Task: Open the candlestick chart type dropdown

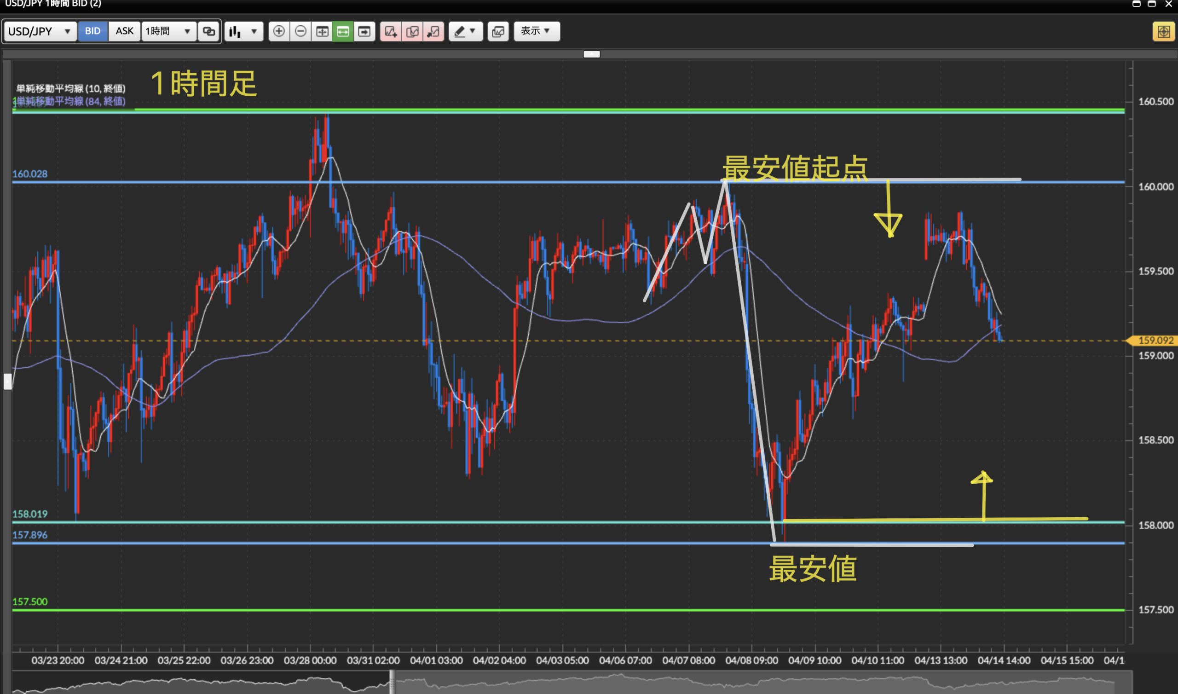Action: pos(243,31)
